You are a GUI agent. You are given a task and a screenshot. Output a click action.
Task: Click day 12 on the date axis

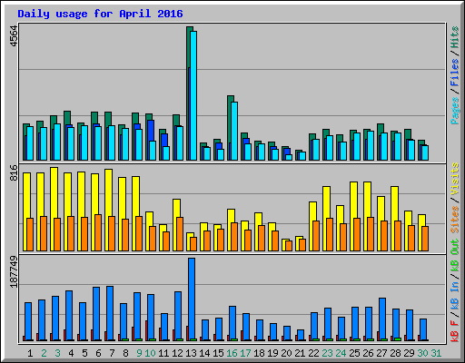click(x=177, y=353)
